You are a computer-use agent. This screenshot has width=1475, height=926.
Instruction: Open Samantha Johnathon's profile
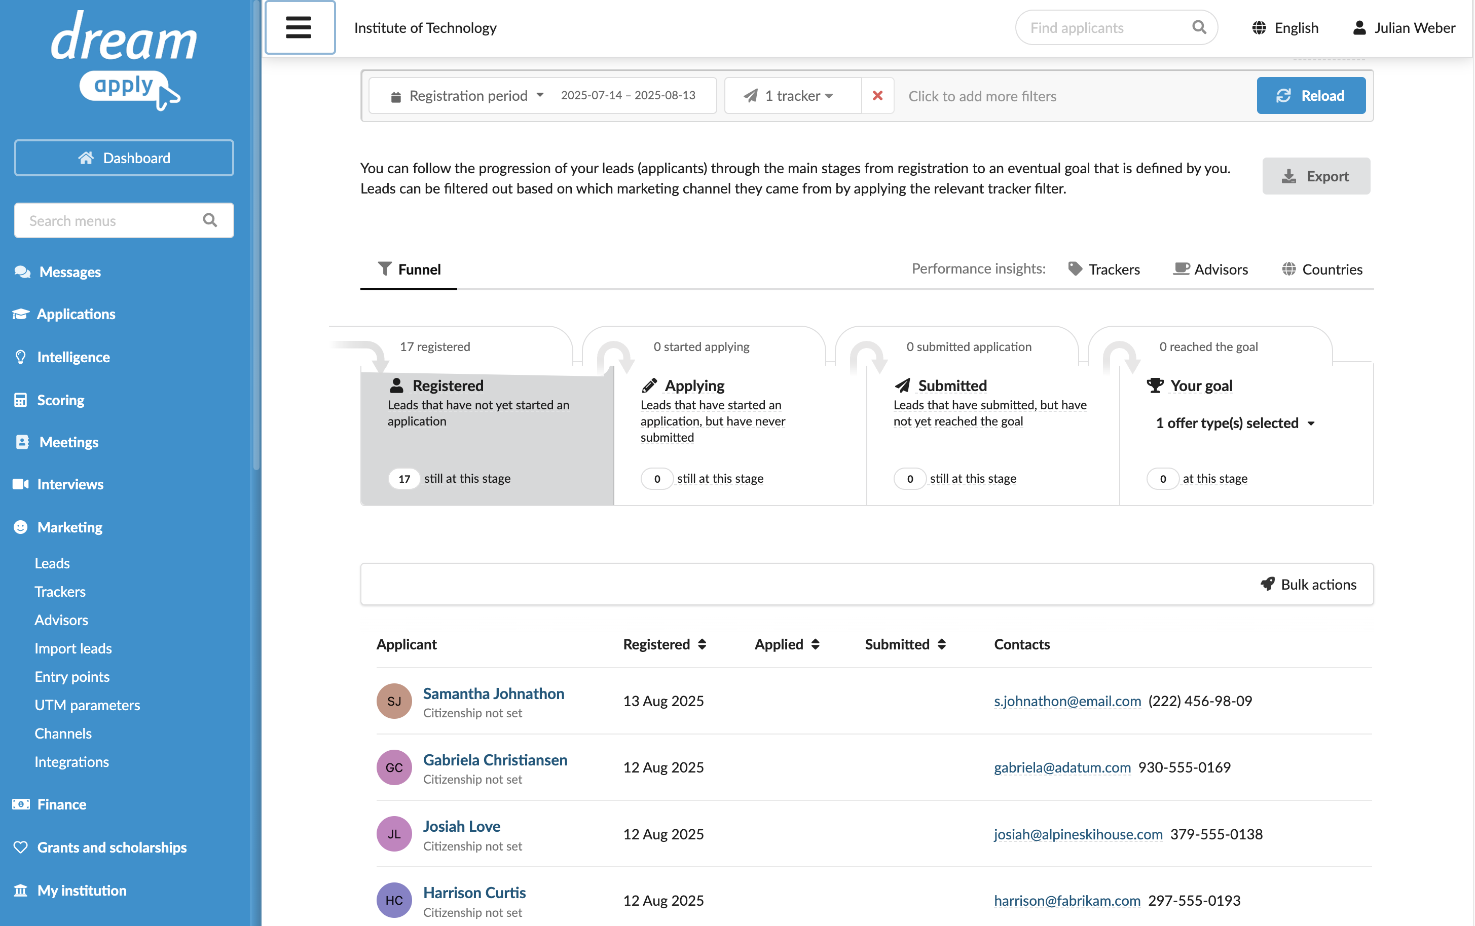(x=493, y=693)
